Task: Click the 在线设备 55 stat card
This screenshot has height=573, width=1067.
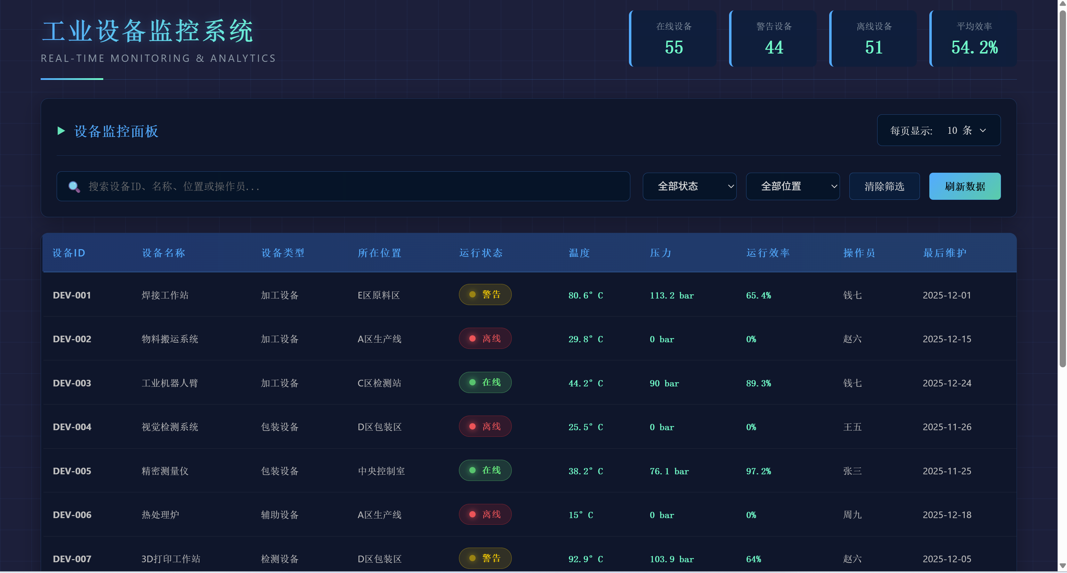Action: tap(673, 39)
